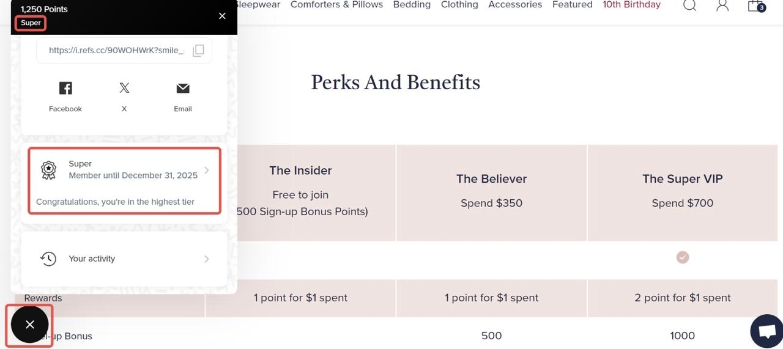
Task: Expand the Super tier membership details
Action: 206,170
